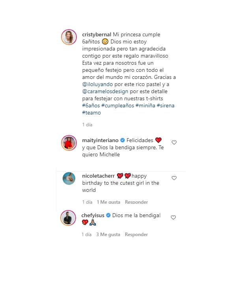Like chefyisus's comment with the heart icon
This screenshot has height=289, width=249.
pyautogui.click(x=173, y=218)
